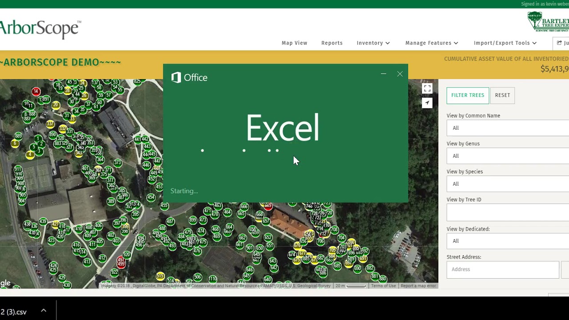This screenshot has height=320, width=569.
Task: Close the Excel splash screen
Action: pyautogui.click(x=400, y=74)
